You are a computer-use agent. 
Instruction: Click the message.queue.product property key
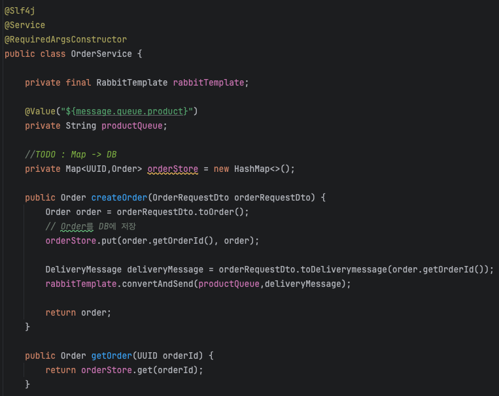(x=129, y=111)
